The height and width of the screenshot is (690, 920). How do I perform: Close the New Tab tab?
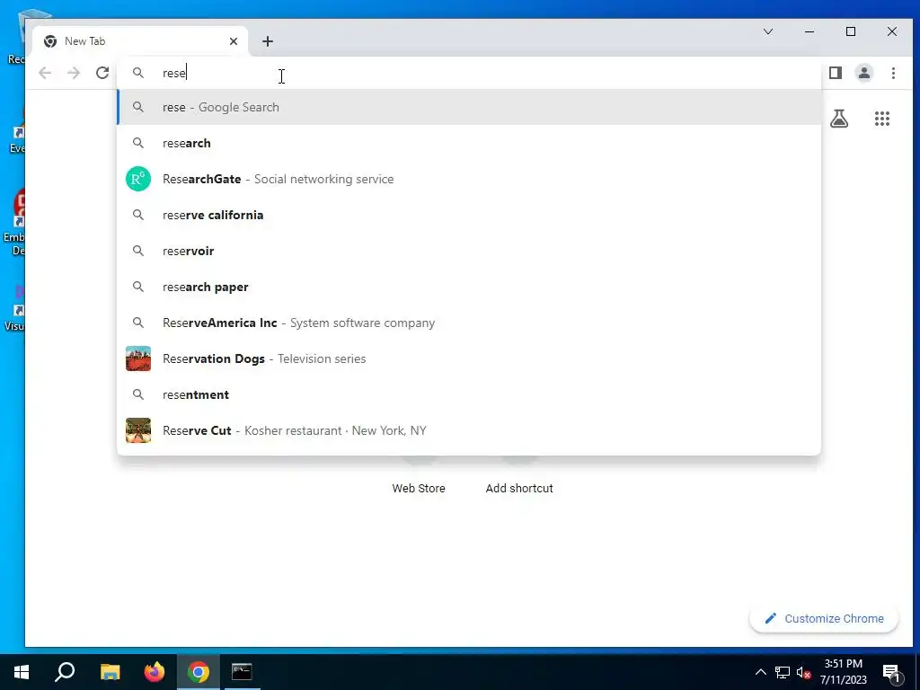(234, 41)
